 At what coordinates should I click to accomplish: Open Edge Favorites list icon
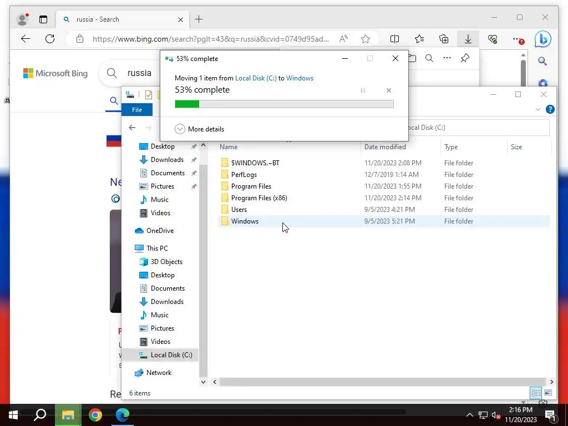[x=419, y=39]
